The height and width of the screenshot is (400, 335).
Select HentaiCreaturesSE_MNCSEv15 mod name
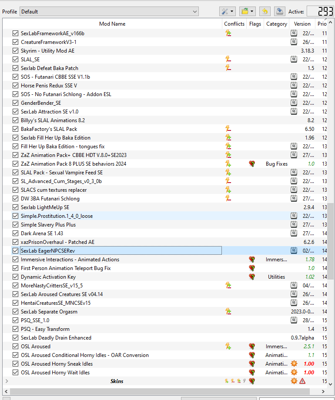[x=56, y=303]
